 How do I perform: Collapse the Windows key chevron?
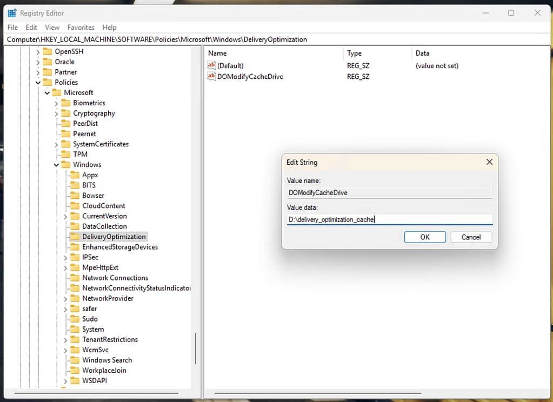(56, 164)
